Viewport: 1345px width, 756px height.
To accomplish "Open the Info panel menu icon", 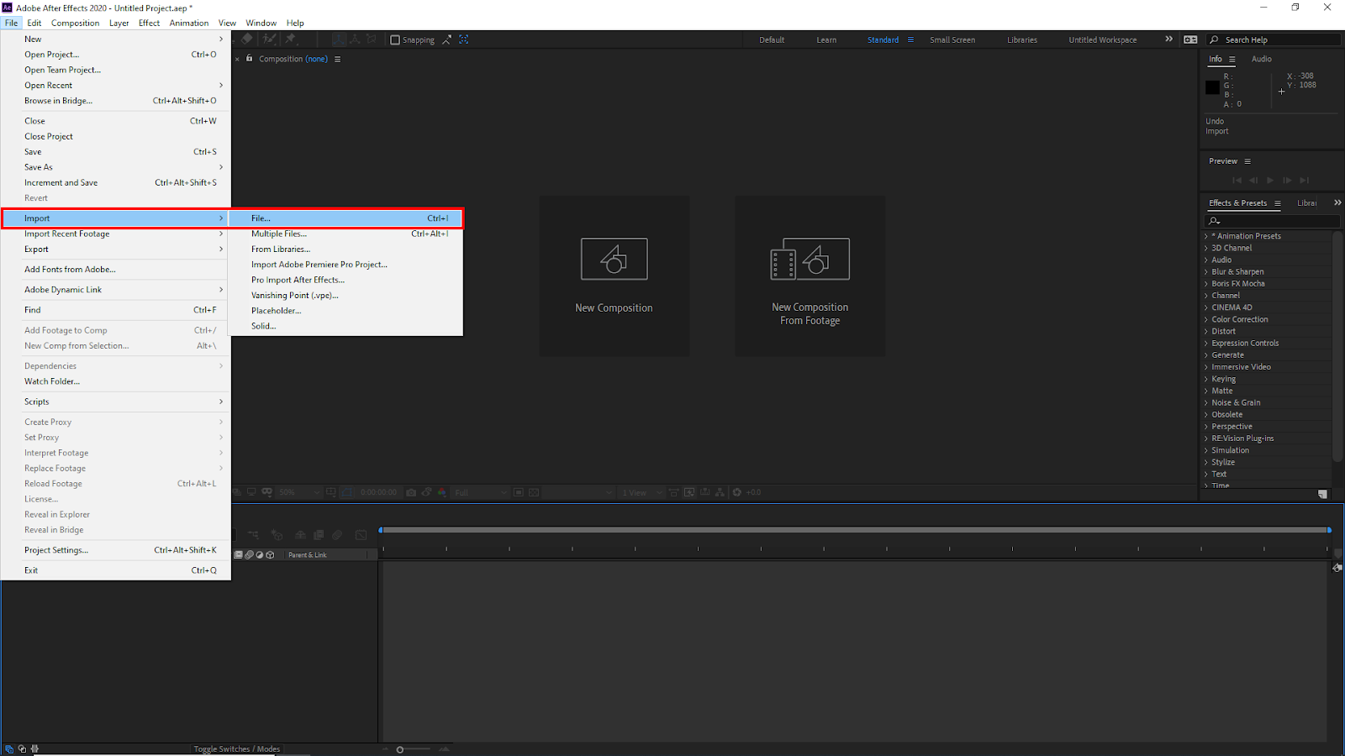I will (x=1232, y=59).
